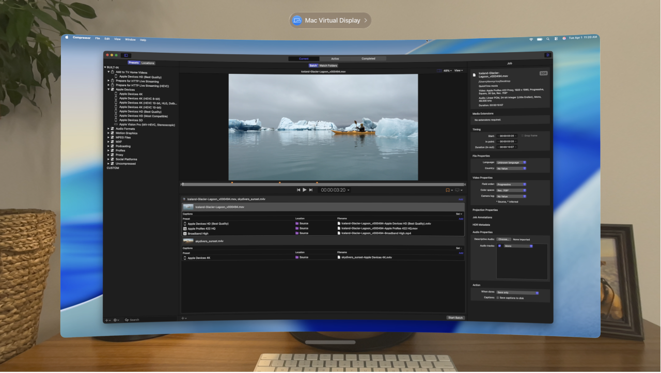Viewport: 661px width, 373px height.
Task: Open the When done dropdown under Action
Action: (x=516, y=292)
